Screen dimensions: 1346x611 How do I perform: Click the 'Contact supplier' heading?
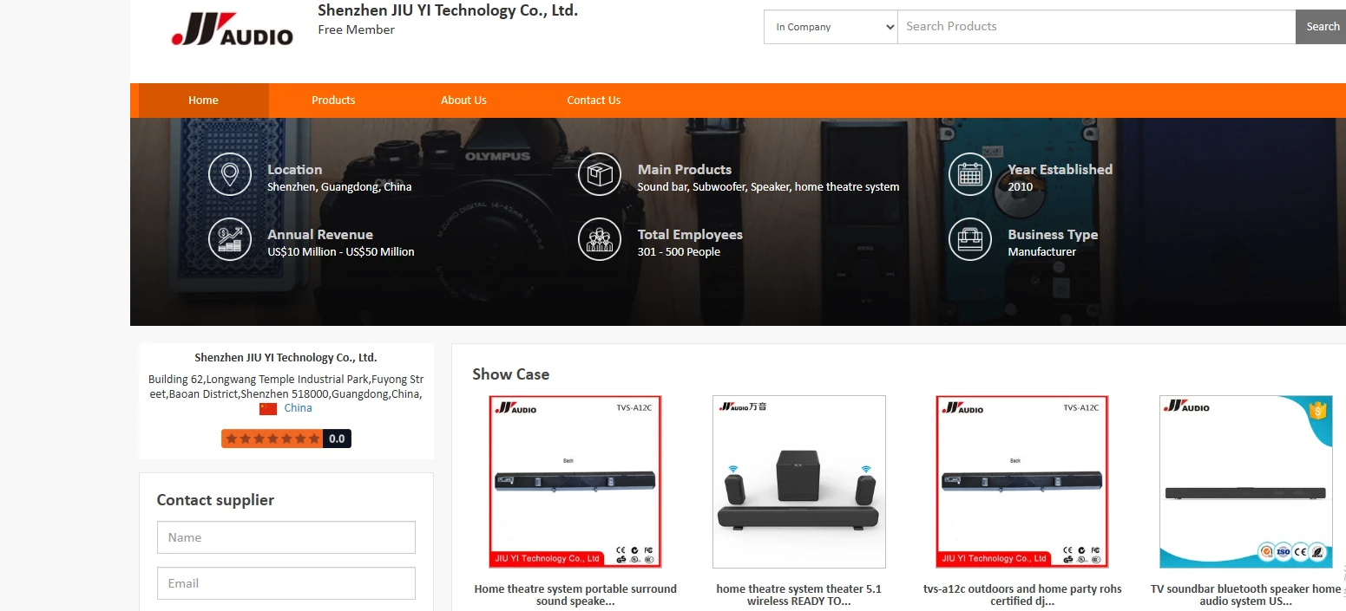(x=215, y=500)
